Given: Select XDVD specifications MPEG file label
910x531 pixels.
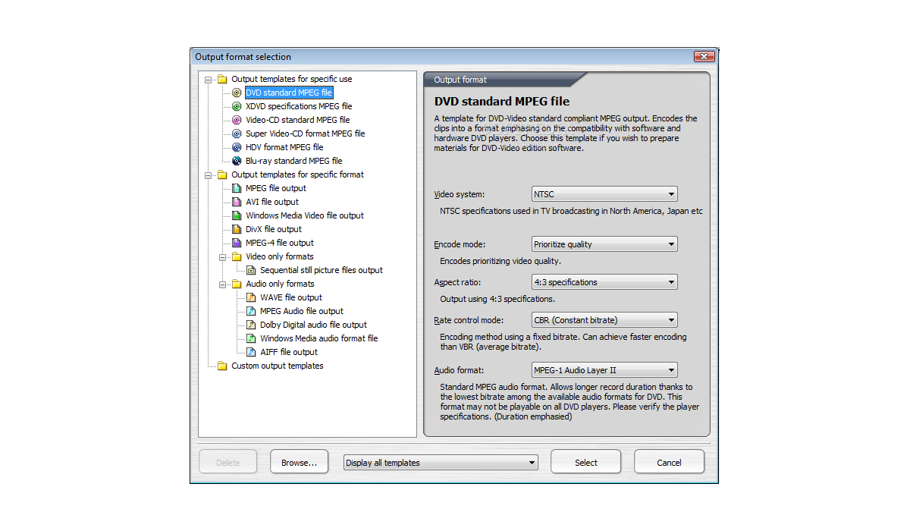Looking at the screenshot, I should 299,106.
